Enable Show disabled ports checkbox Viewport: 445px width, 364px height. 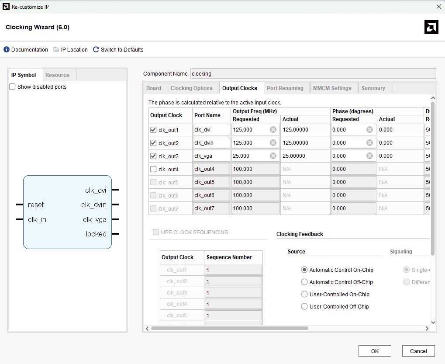[13, 87]
